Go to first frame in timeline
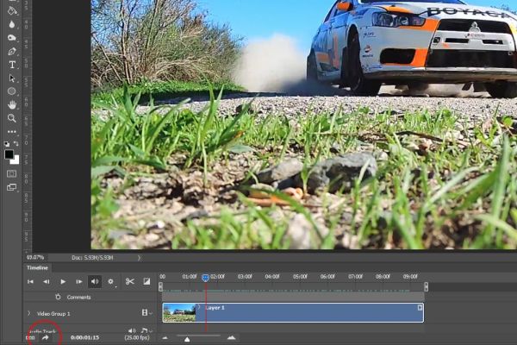The height and width of the screenshot is (345, 517). pos(30,282)
